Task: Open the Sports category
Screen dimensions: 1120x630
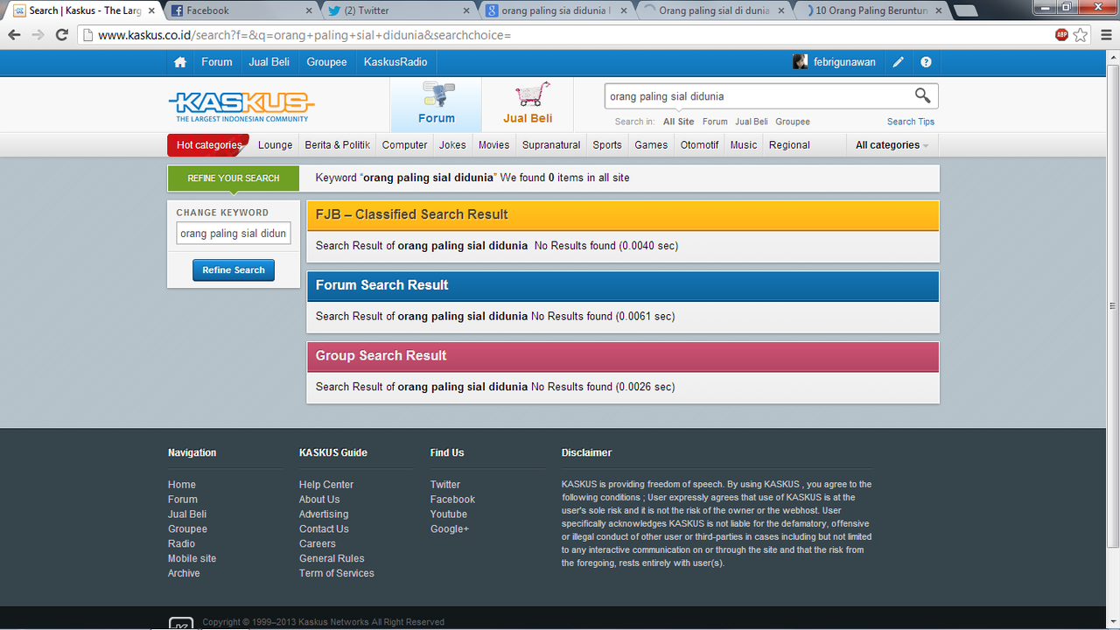Action: [607, 145]
